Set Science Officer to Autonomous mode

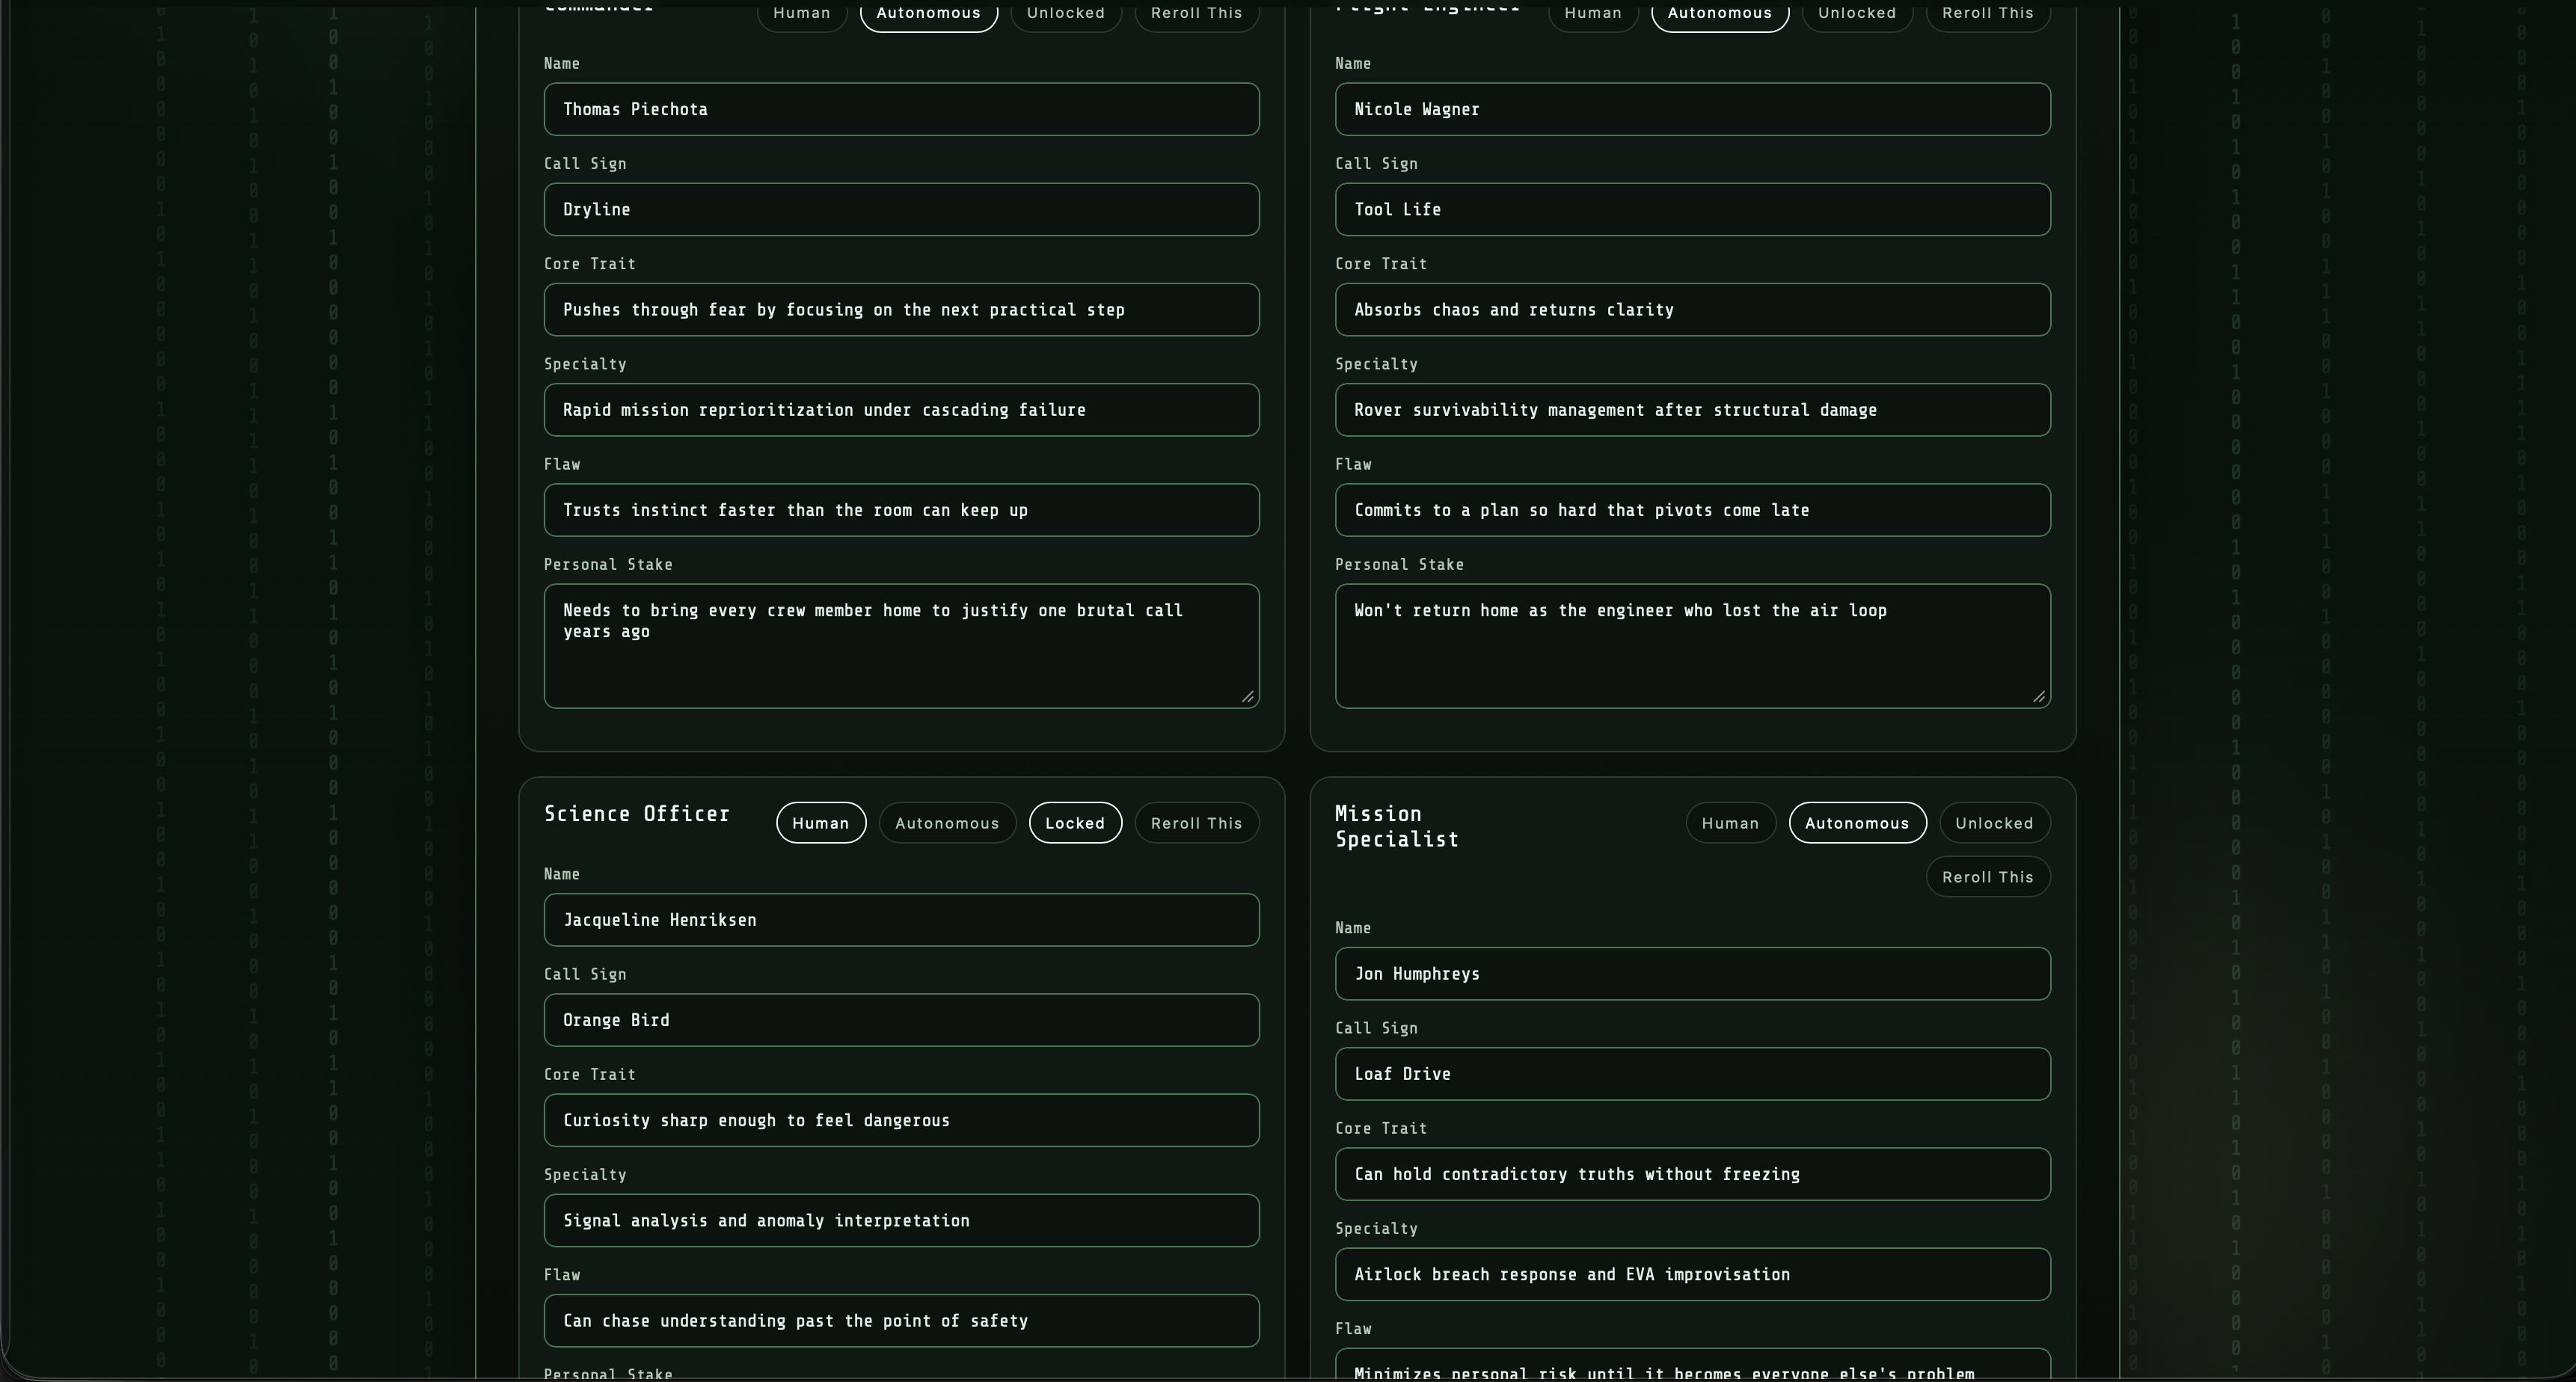(x=946, y=823)
